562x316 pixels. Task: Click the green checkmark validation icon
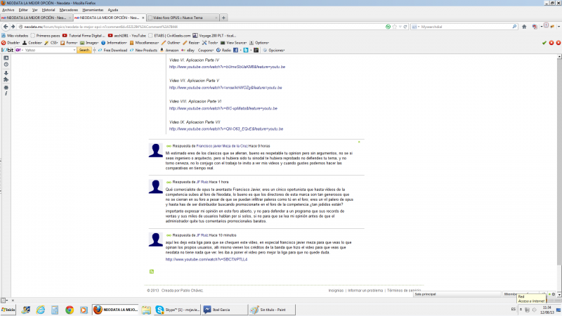tap(544, 42)
